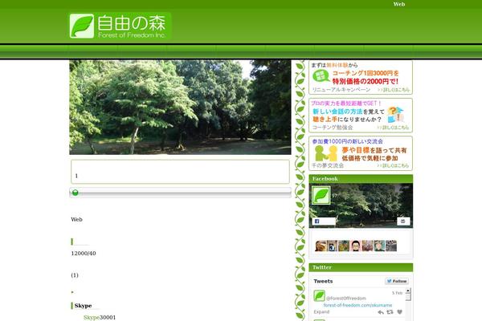Open the コーチング勉強会 banner
This screenshot has width=482, height=321.
pos(361,116)
